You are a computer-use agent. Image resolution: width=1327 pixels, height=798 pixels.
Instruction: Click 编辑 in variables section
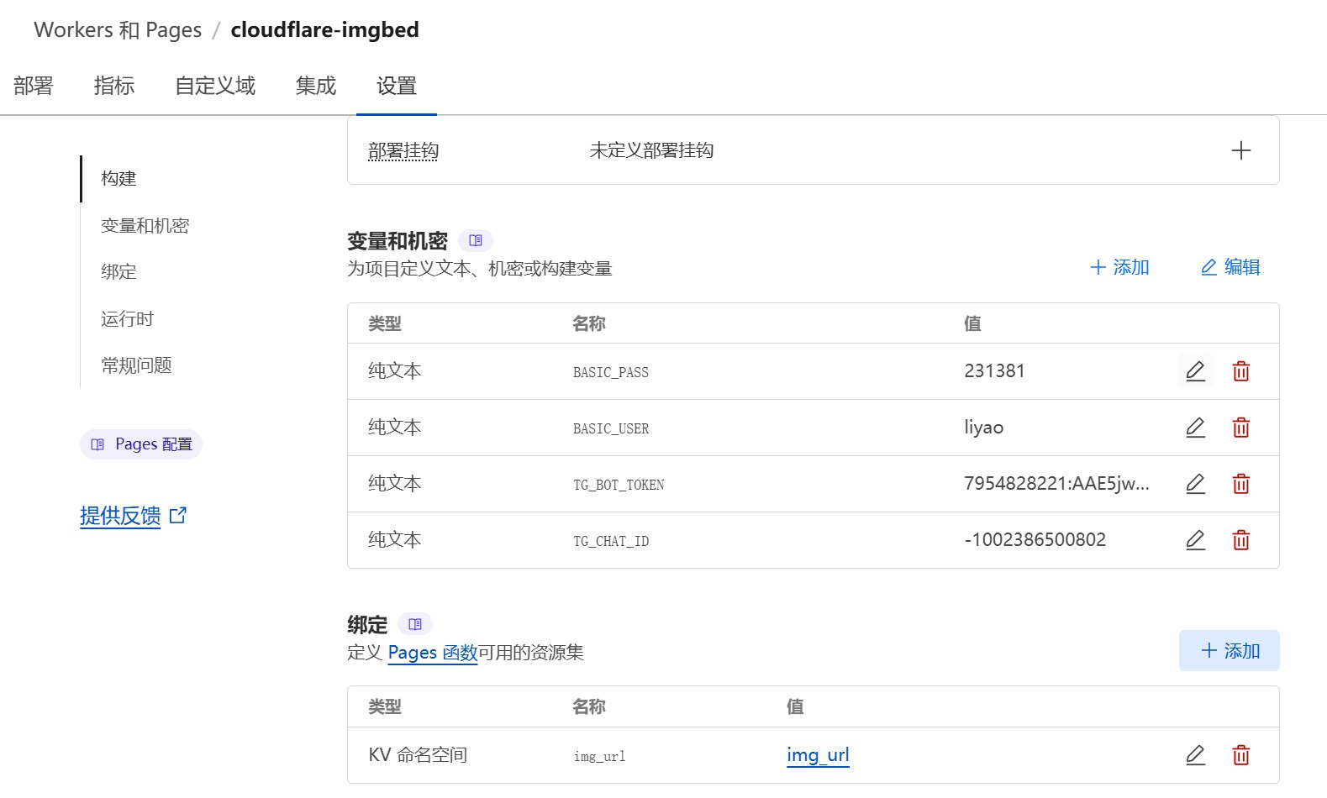pyautogui.click(x=1230, y=267)
